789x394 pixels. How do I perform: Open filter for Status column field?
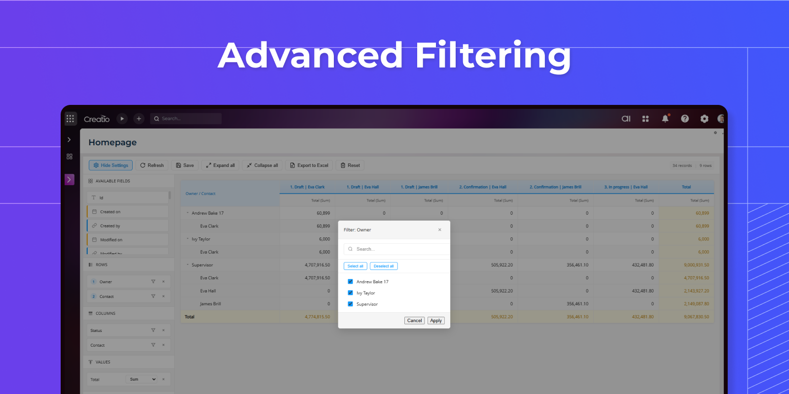153,330
